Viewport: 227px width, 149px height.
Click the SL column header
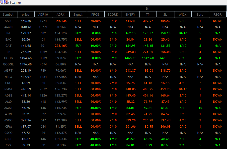point(165,15)
